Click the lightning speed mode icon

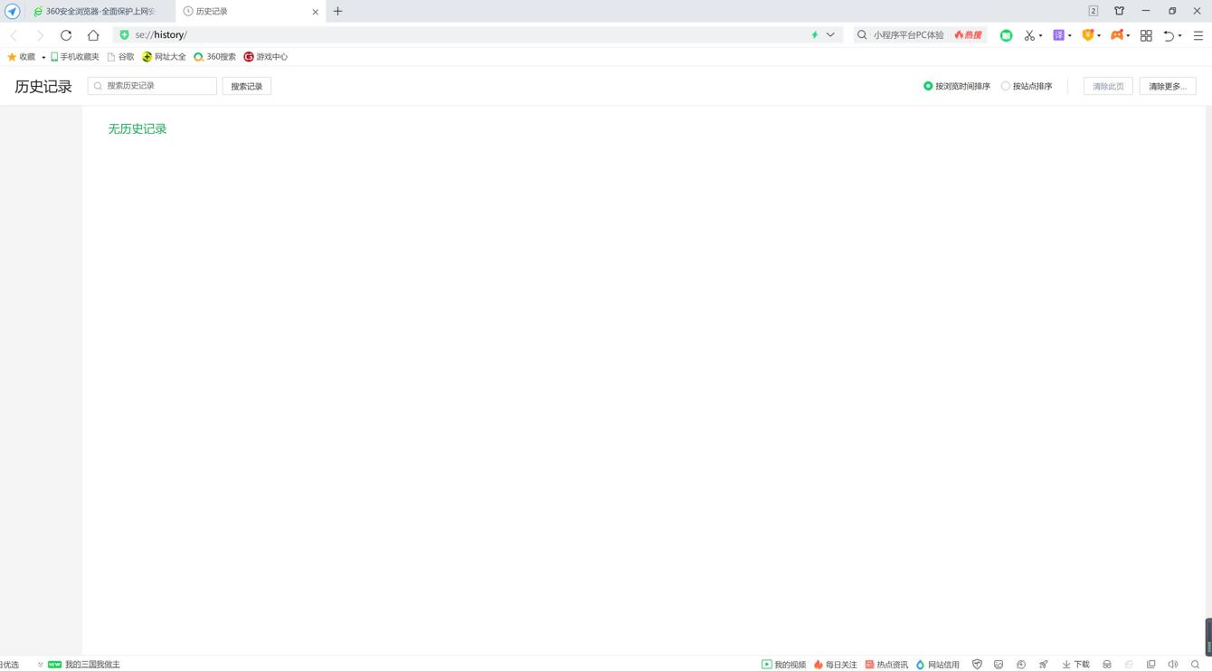[x=814, y=35]
